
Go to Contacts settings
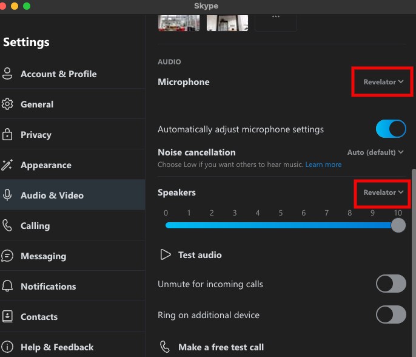tap(72, 316)
